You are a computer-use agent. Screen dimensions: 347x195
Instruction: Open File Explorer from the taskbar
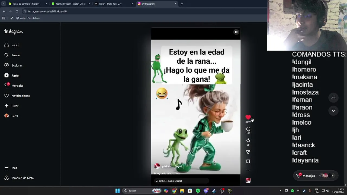[182, 191]
